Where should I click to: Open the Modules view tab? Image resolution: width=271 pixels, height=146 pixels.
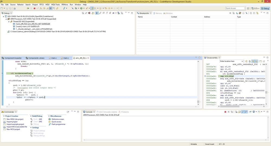click(x=168, y=13)
